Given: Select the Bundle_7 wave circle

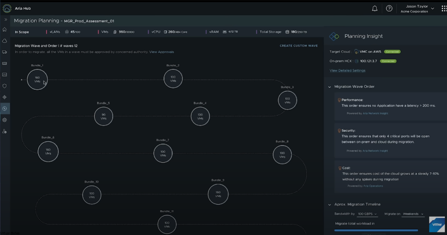Looking at the screenshot, I should point(163,153).
